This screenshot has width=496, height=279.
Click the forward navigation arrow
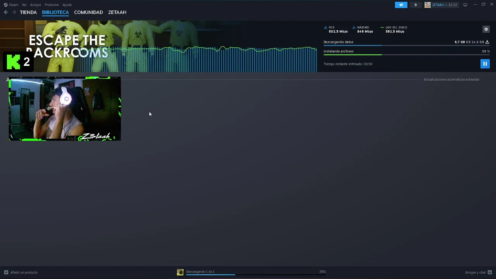click(x=14, y=12)
